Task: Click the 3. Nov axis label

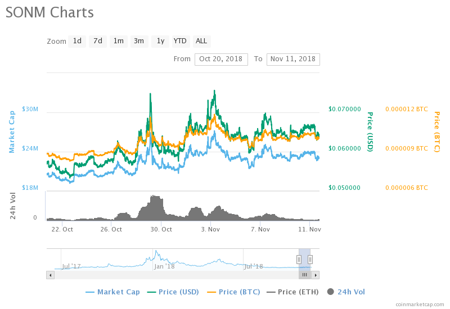Action: (210, 229)
